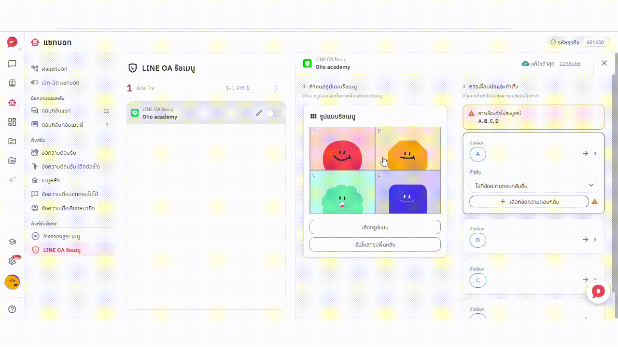Viewport: 618px width, 347px height.
Task: Open the command dropdown ไปที่ข้อความตอบกลับอื่น
Action: click(x=534, y=186)
